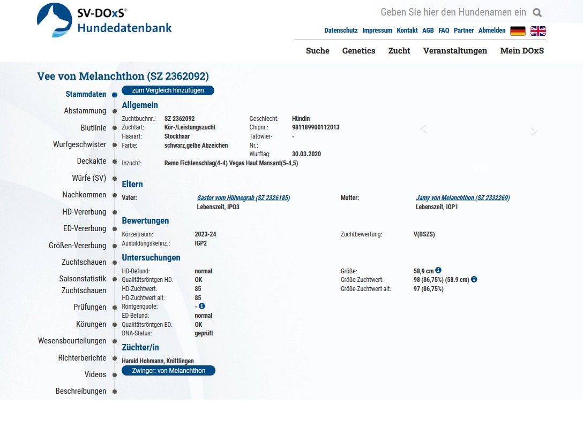Switch language with the German flag
Screen dimensions: 583x421
click(518, 31)
